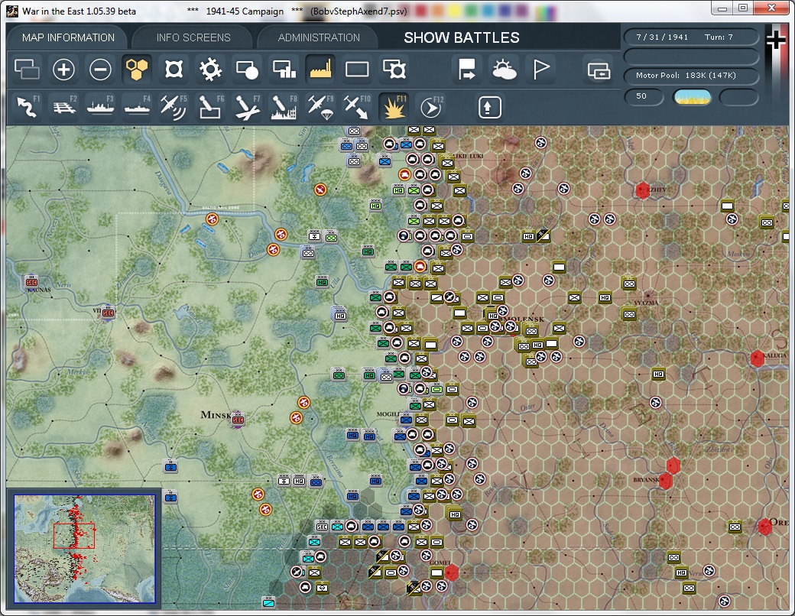Click the capsule showing 50
This screenshot has width=795, height=616.
pos(644,96)
